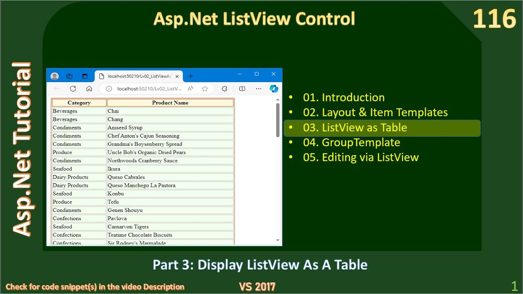Click the 04. GroupTemplate item

(x=351, y=143)
